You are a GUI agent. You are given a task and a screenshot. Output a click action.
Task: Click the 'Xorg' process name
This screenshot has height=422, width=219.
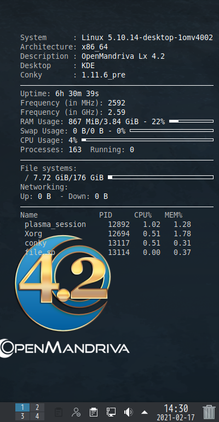click(x=33, y=234)
